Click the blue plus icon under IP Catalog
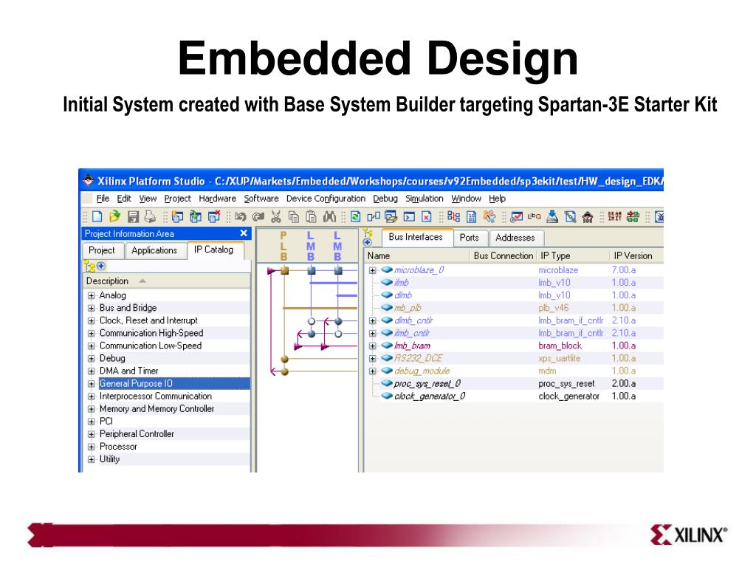 click(101, 266)
